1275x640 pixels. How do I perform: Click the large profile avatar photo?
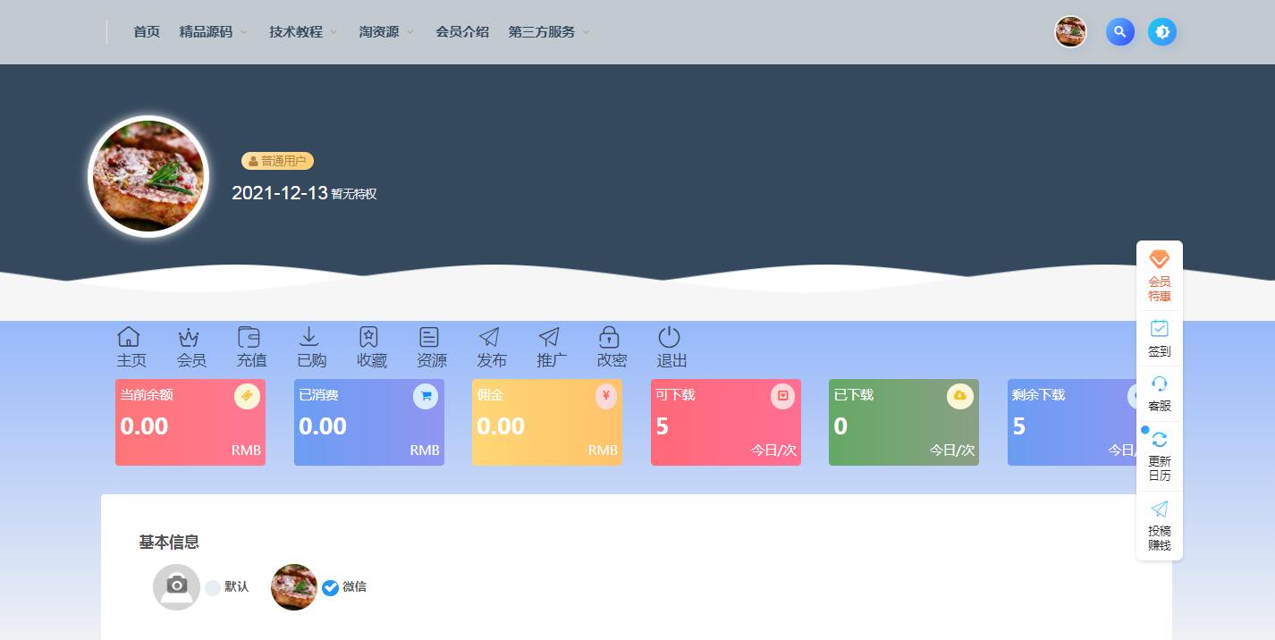(x=148, y=176)
